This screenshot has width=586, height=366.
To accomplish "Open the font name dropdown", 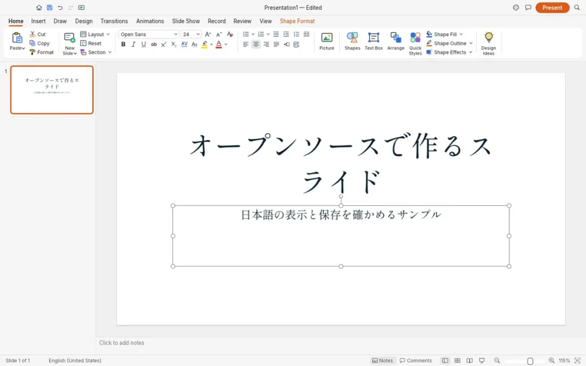I will pos(176,34).
